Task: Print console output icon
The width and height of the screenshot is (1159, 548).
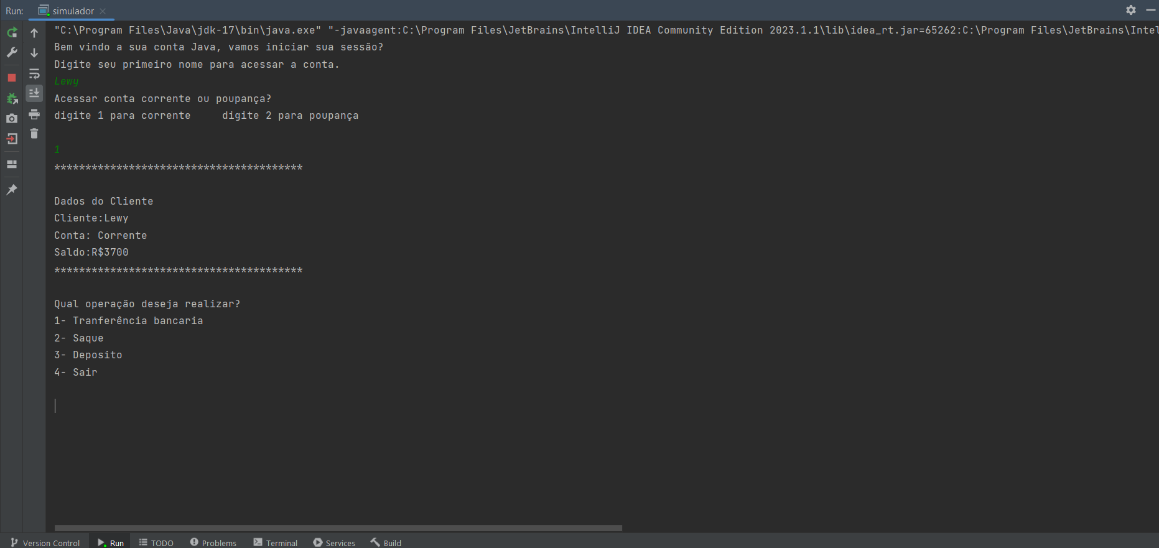Action: pos(34,114)
